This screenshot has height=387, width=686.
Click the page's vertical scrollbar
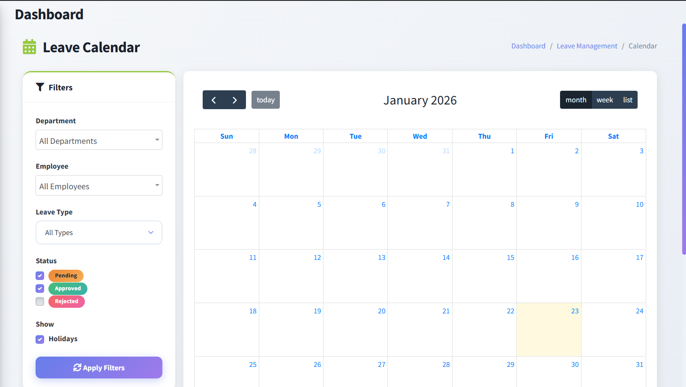pyautogui.click(x=683, y=139)
